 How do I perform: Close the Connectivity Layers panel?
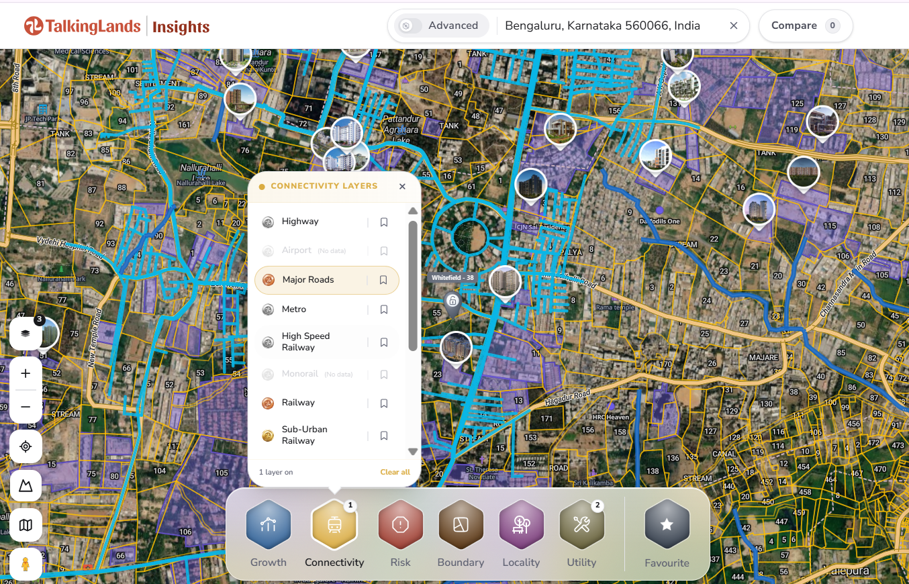pos(402,187)
